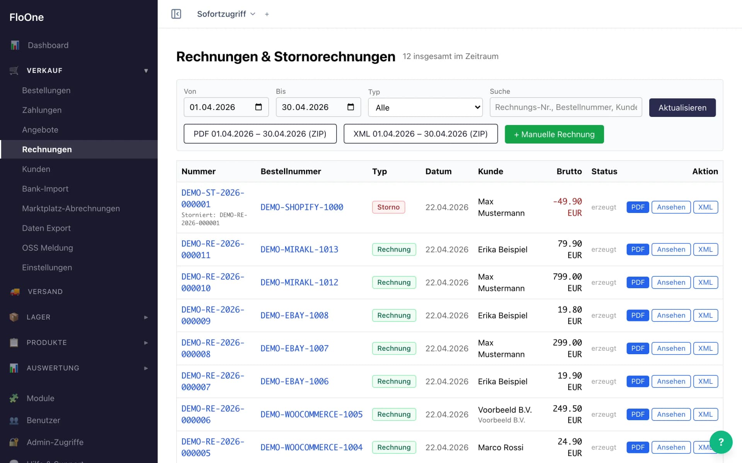This screenshot has height=463, width=742.
Task: Open the Bis date calendar picker
Action: [351, 107]
